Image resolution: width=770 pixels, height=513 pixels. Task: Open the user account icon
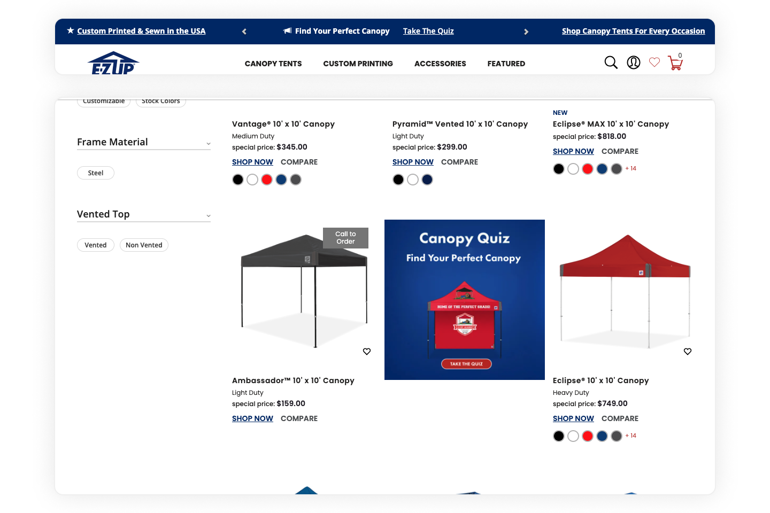pyautogui.click(x=634, y=63)
